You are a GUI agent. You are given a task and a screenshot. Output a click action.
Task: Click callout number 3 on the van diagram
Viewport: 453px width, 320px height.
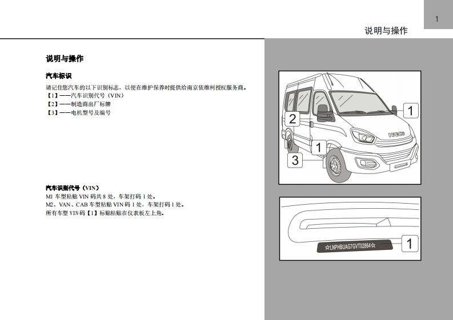pos(295,160)
